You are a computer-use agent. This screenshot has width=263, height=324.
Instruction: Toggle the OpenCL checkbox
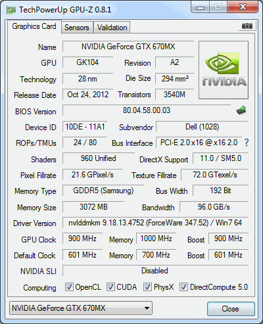pyautogui.click(x=69, y=287)
